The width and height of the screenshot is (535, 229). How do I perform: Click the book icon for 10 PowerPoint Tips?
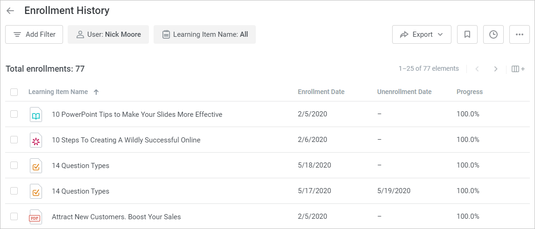pyautogui.click(x=36, y=114)
